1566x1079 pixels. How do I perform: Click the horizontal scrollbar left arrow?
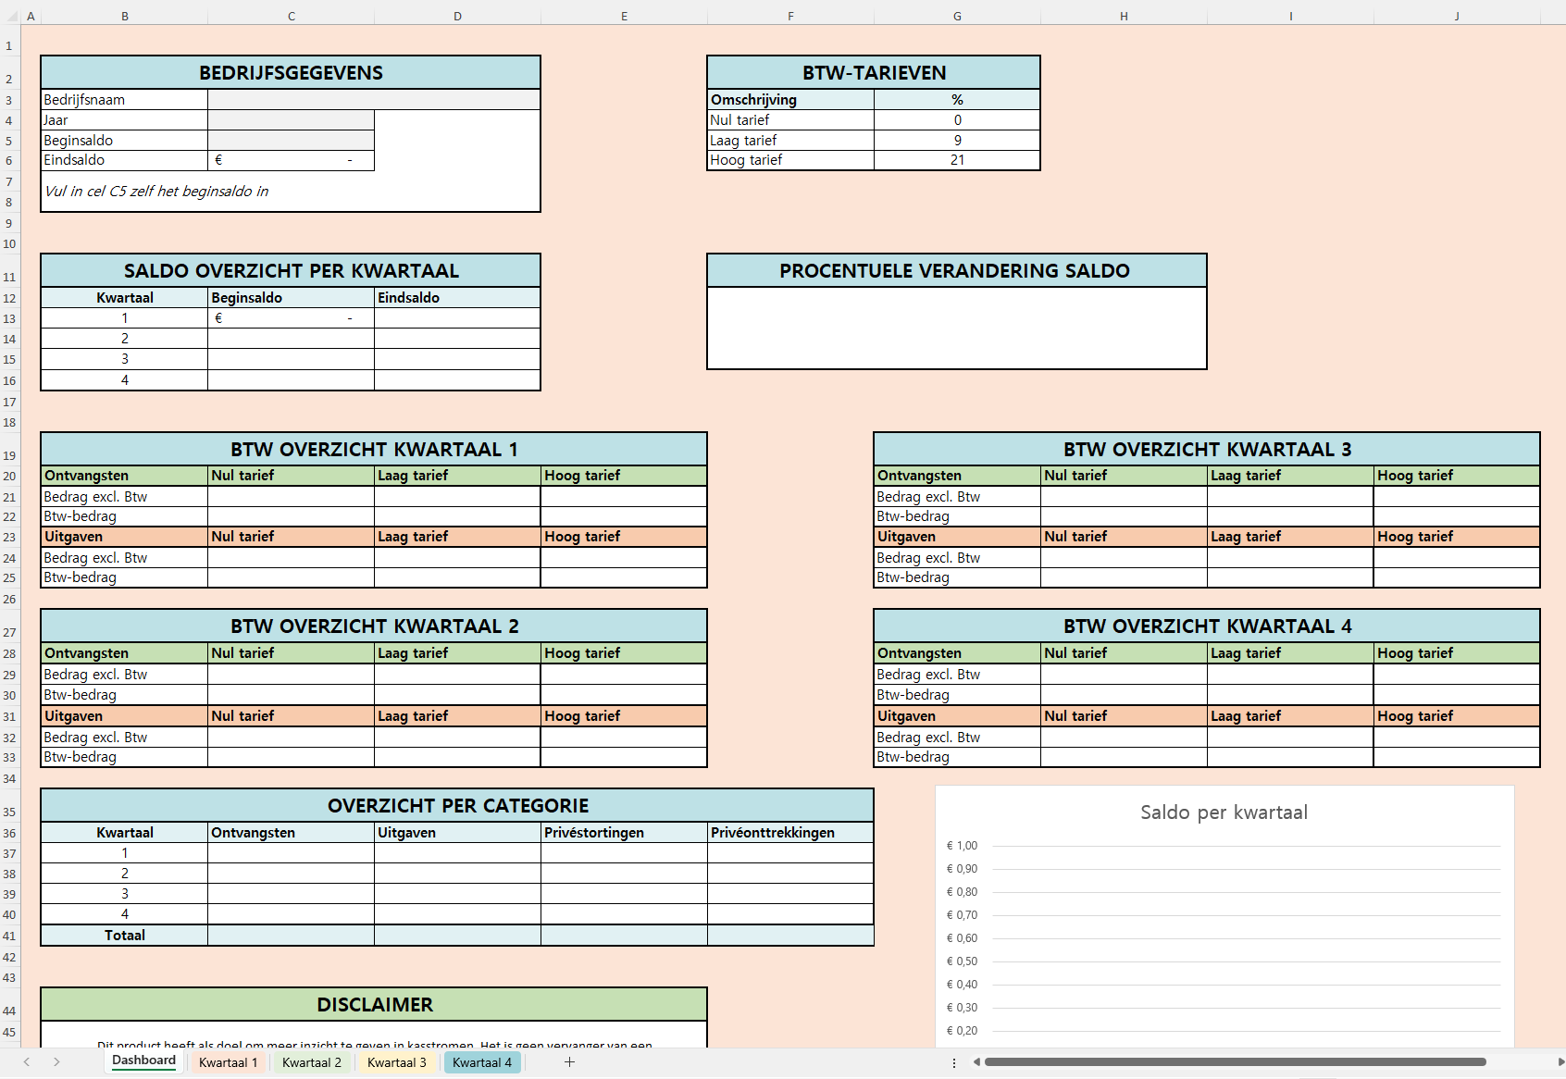976,1062
